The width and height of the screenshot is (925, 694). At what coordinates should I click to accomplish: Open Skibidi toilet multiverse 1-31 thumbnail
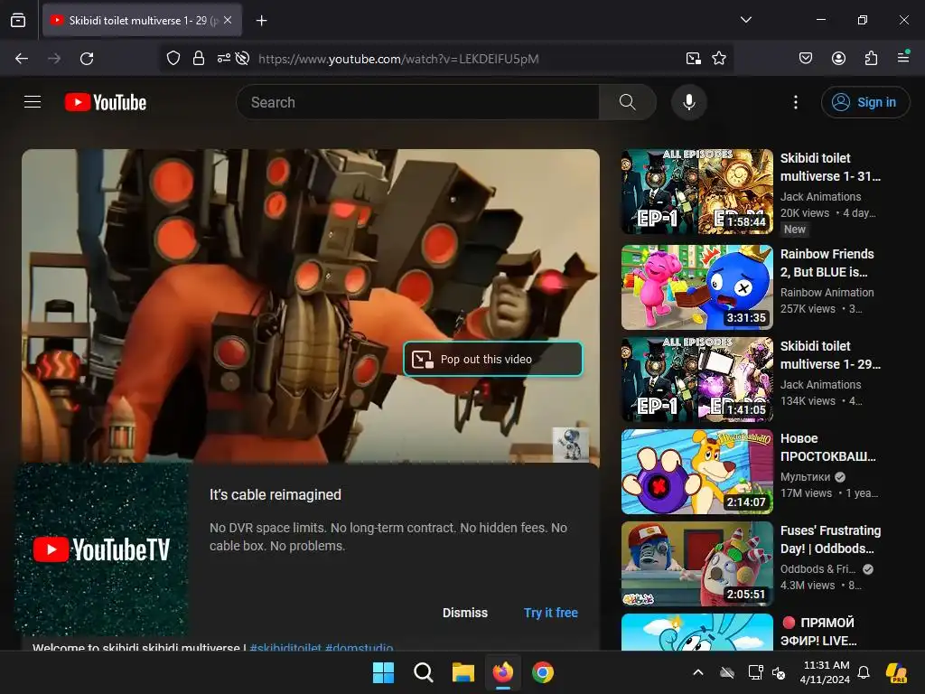[x=696, y=192]
